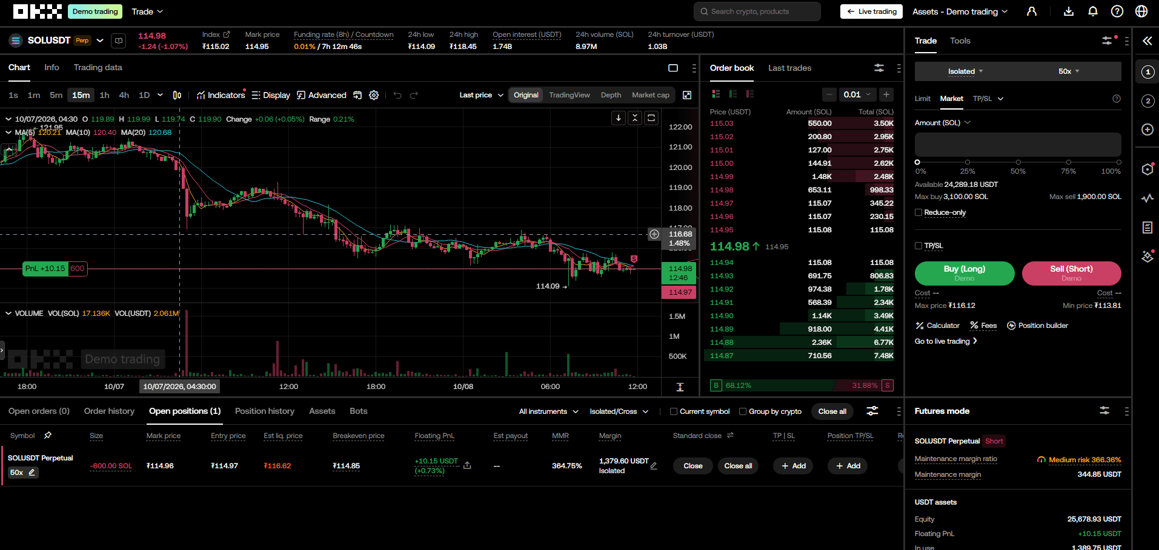Open notifications bell
The image size is (1159, 550).
click(x=1093, y=11)
